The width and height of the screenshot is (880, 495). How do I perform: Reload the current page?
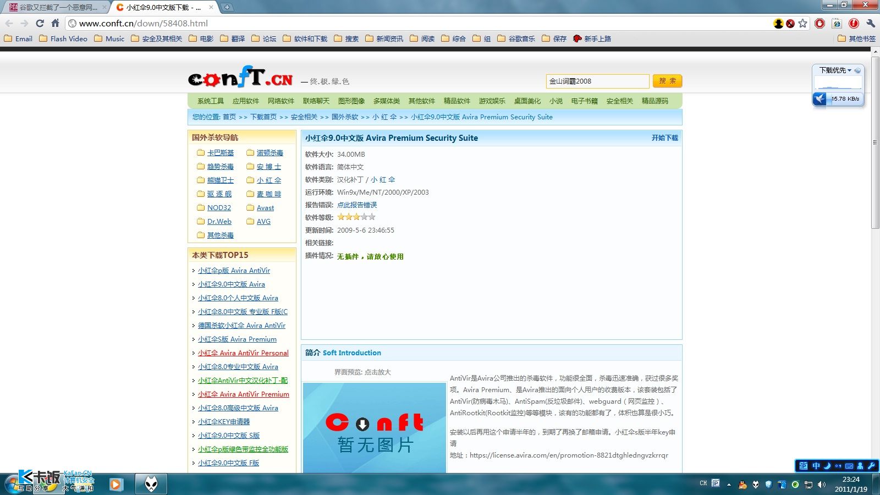pos(40,23)
